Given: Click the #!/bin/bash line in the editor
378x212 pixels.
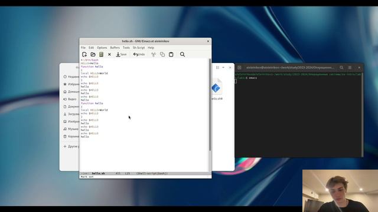Looking at the screenshot, I should (90, 60).
